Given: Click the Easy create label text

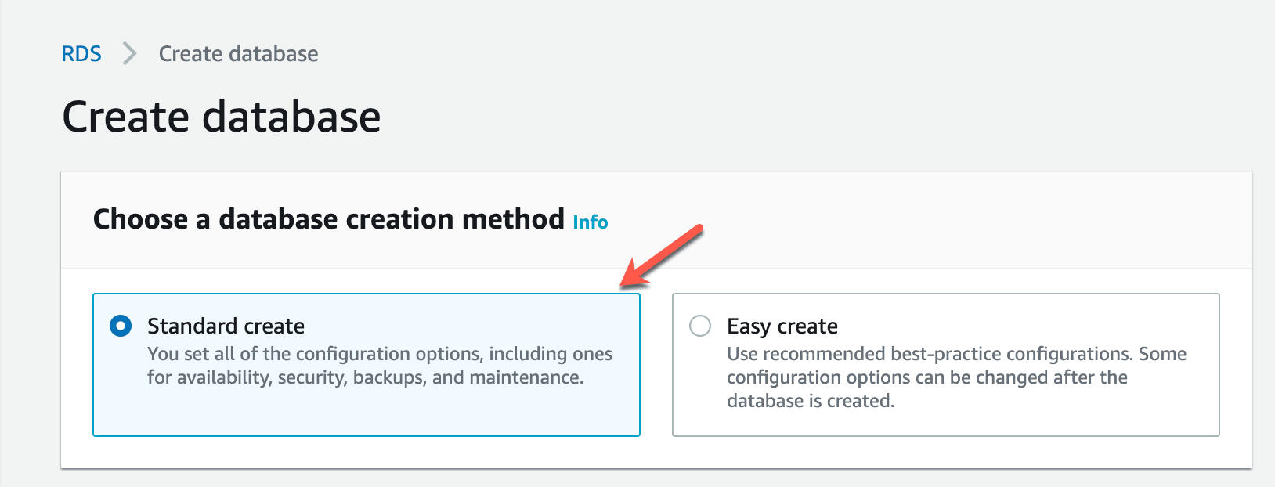Looking at the screenshot, I should (x=782, y=326).
